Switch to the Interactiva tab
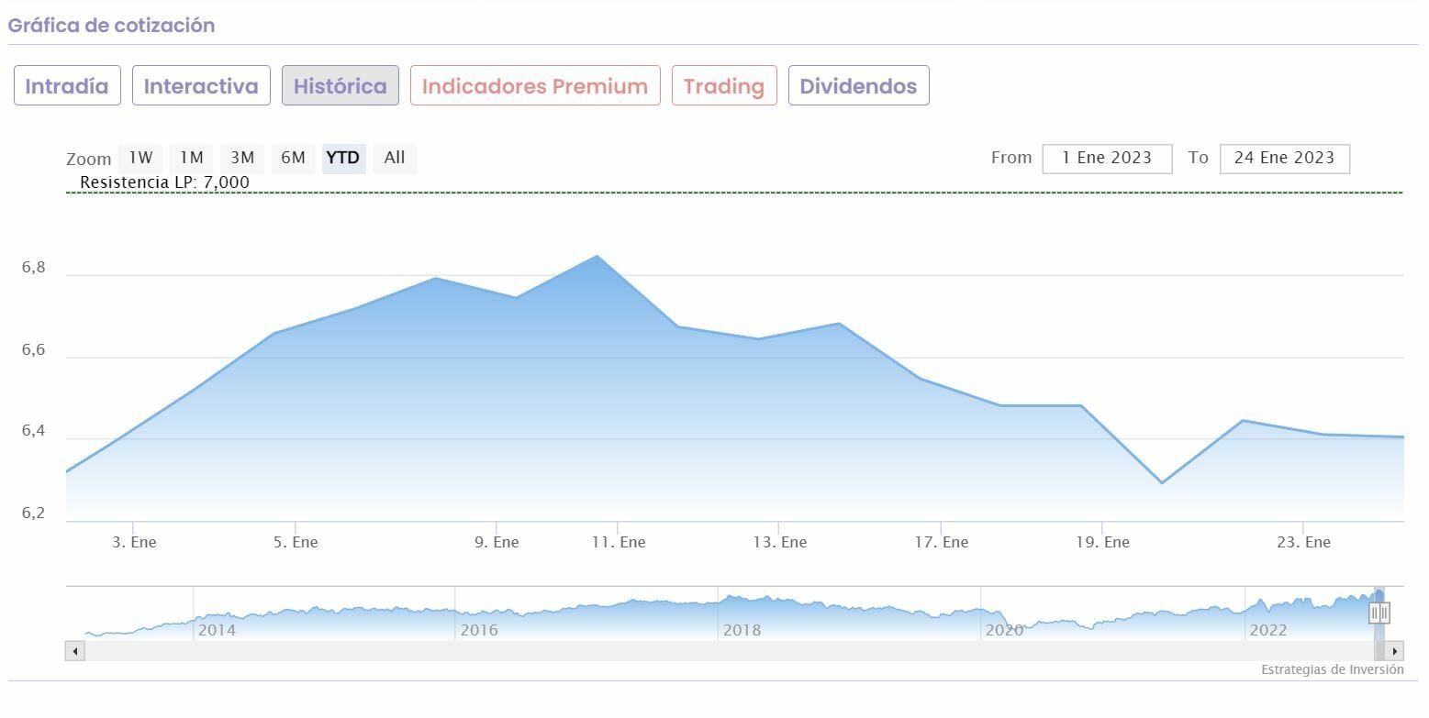 pyautogui.click(x=201, y=86)
